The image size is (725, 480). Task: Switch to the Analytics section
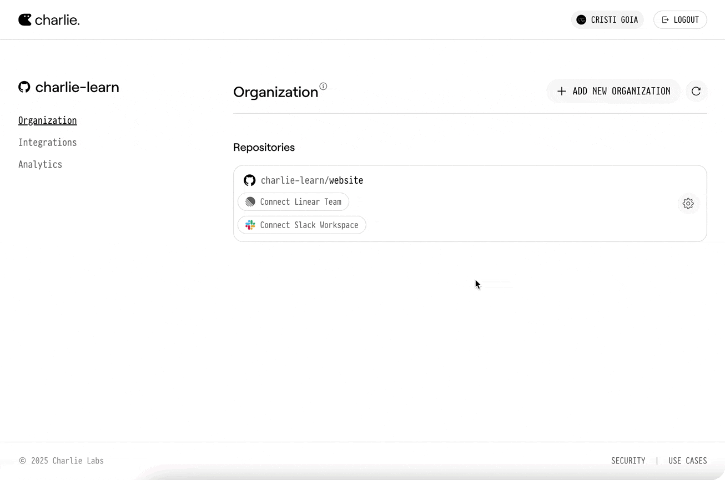(x=40, y=164)
